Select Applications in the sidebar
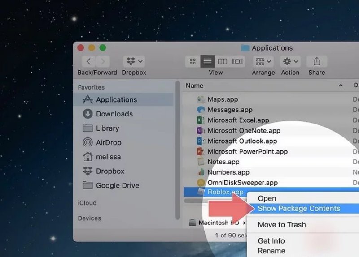Screen dimensions: 359x257 click(x=124, y=99)
